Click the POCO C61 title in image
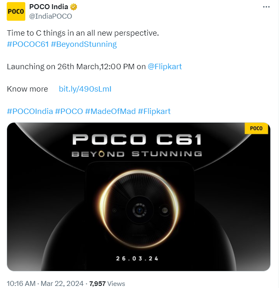 (x=137, y=139)
